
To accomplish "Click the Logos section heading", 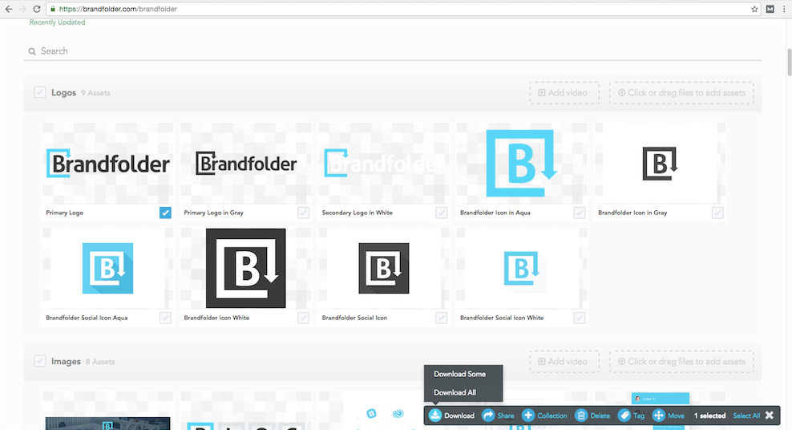I will [63, 92].
